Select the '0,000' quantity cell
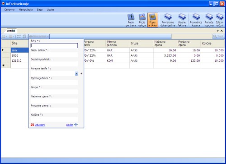Screen dimensions: 226x164 [x=213, y=55]
